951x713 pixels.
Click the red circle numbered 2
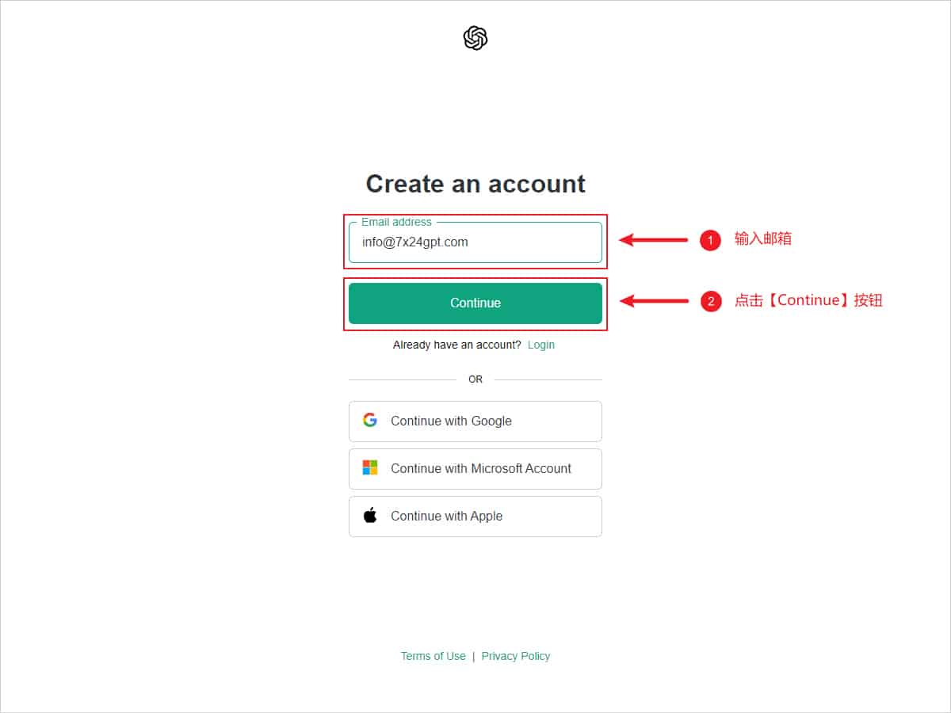pos(710,301)
